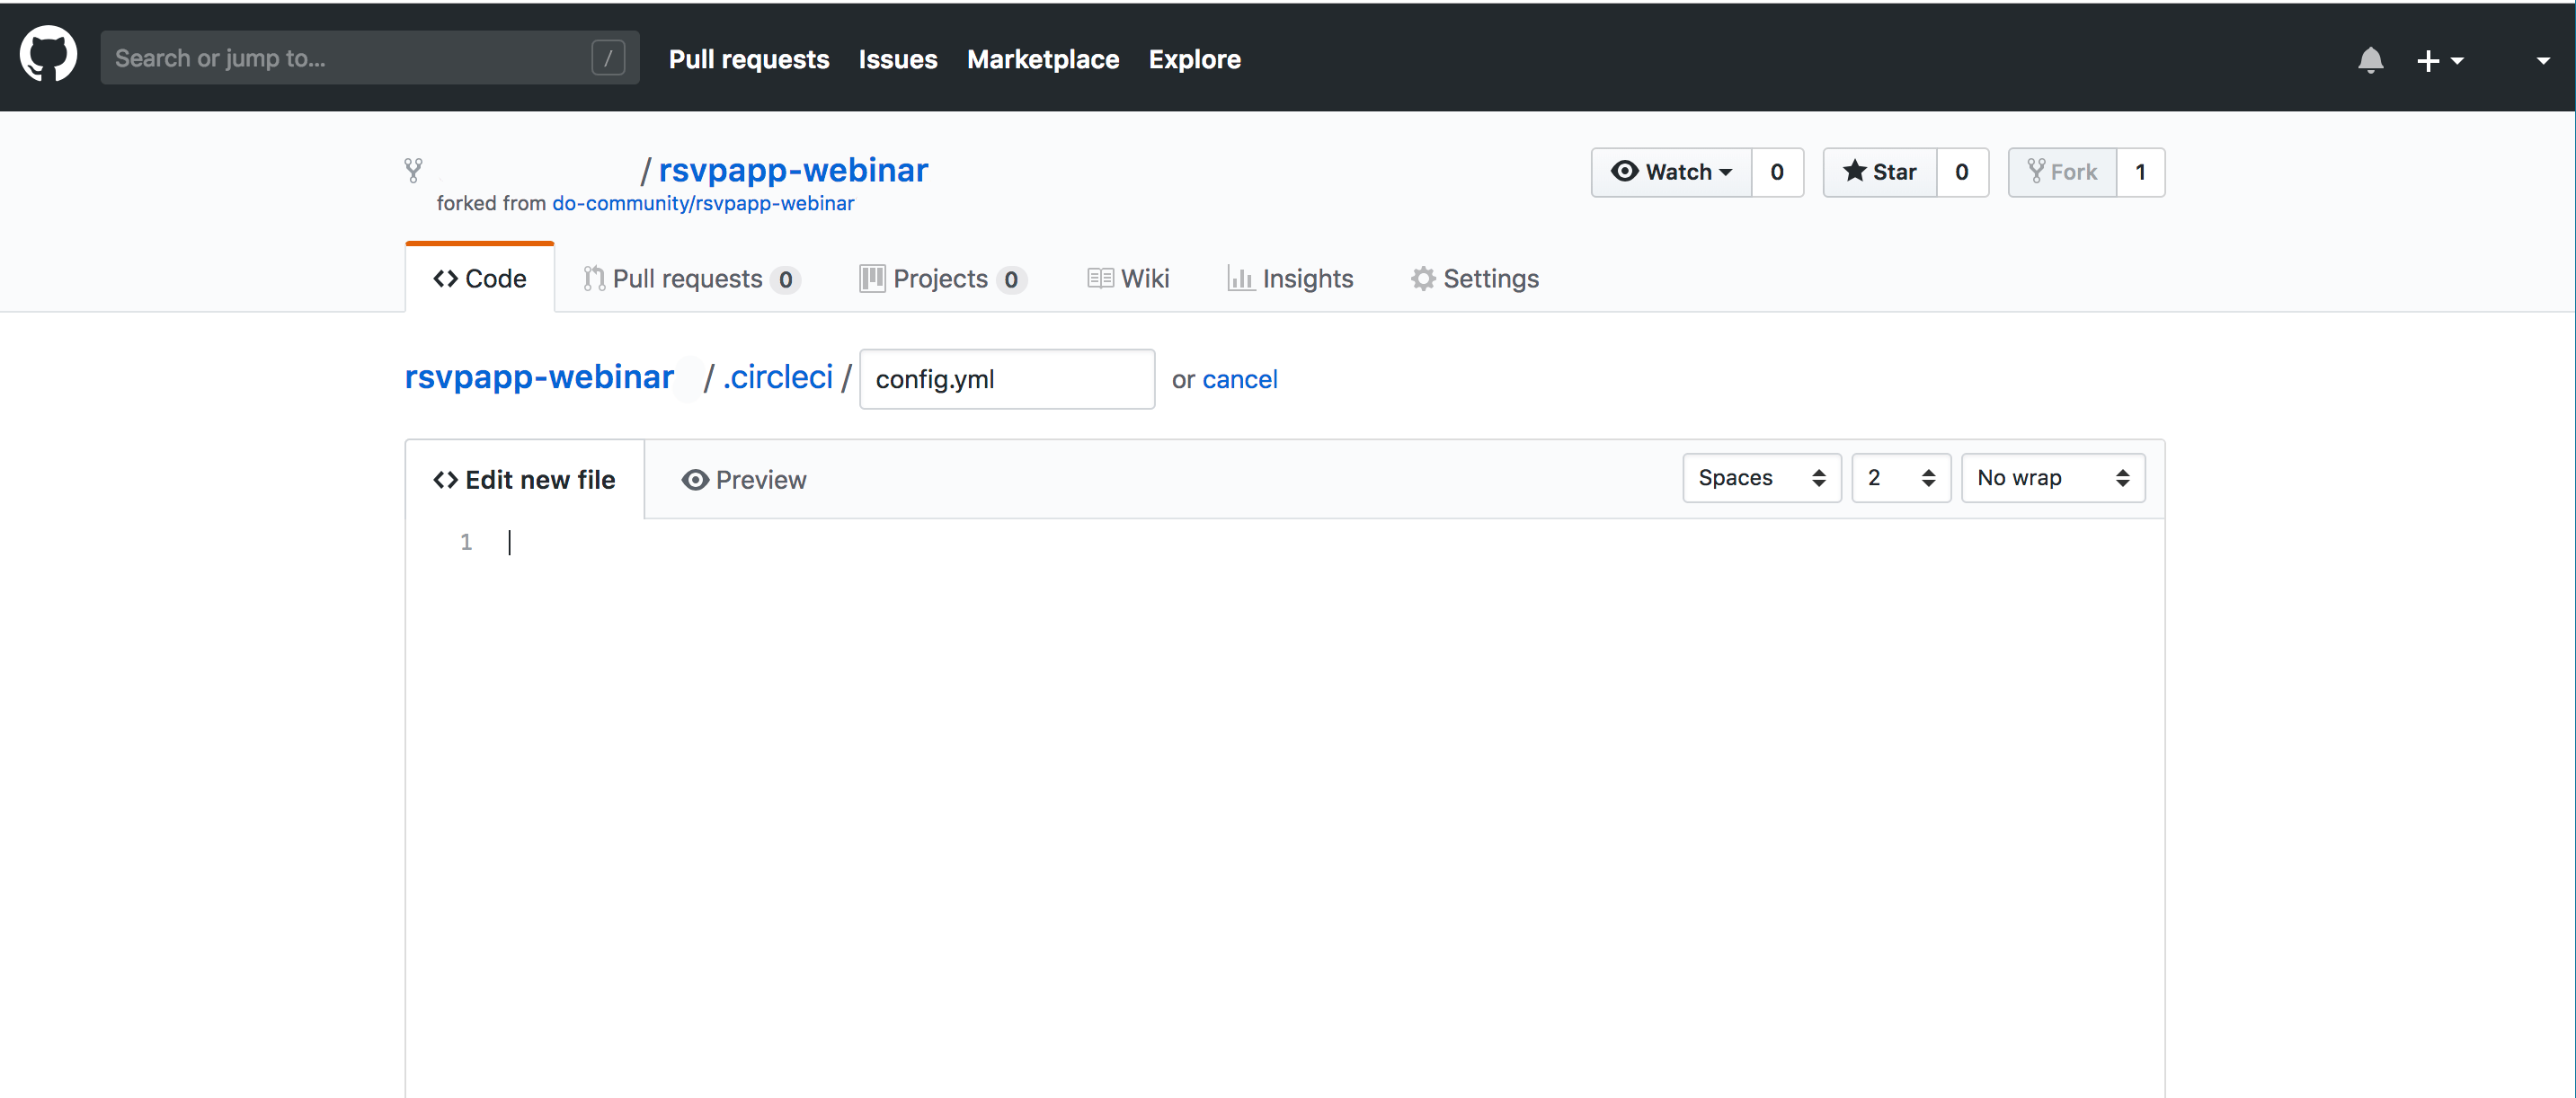Image resolution: width=2576 pixels, height=1098 pixels.
Task: Open Marketplace in top navigation
Action: coord(1043,59)
